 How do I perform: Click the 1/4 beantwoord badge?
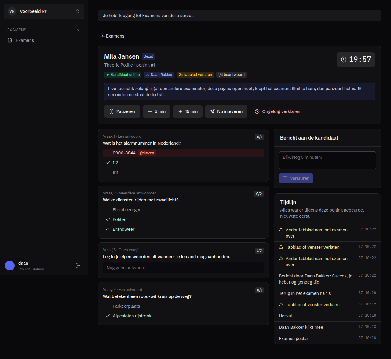[231, 75]
